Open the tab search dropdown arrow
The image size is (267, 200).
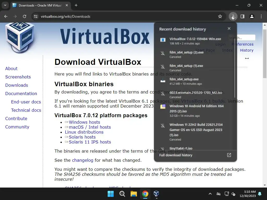[x=5, y=5]
